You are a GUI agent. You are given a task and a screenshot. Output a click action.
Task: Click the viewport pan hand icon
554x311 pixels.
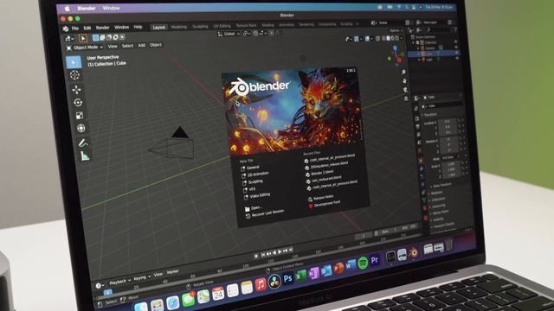coord(404,81)
